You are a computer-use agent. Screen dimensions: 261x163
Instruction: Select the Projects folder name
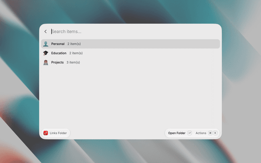(57, 62)
